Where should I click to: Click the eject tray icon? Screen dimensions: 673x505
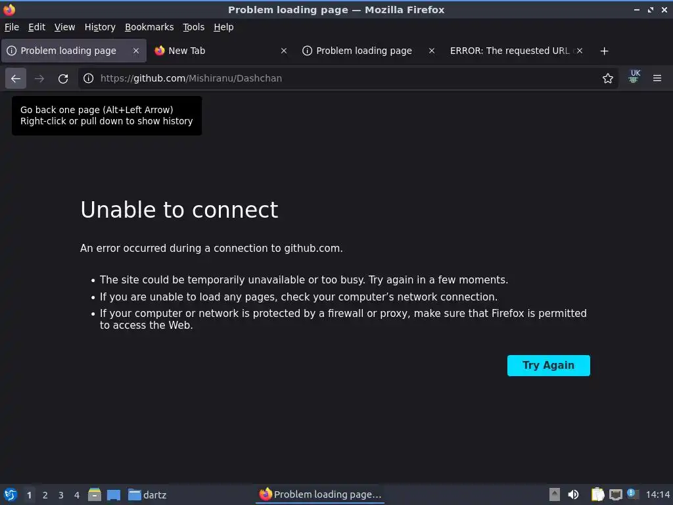(x=555, y=494)
